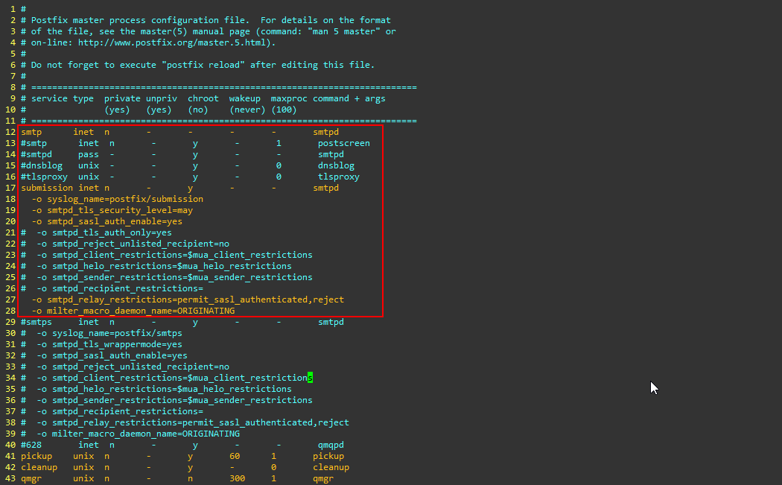Click 'milter_macro_daemon_name=ORIGINATING' on line 39

pos(146,434)
